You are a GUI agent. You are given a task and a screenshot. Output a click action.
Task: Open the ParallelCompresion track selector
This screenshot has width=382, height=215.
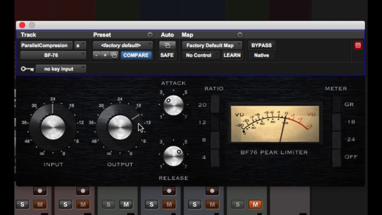(46, 45)
